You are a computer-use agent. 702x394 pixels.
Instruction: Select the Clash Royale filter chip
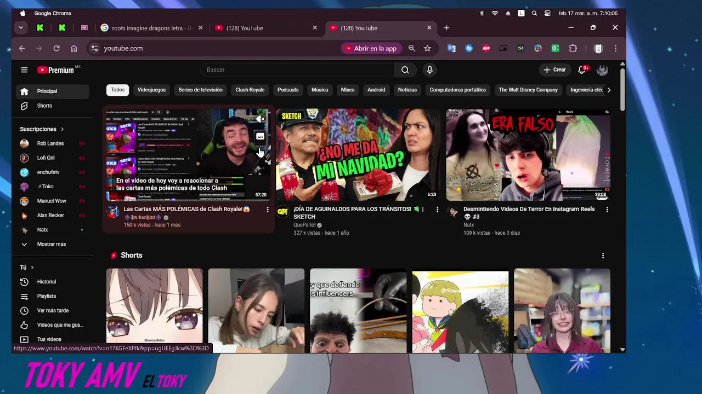pos(250,90)
